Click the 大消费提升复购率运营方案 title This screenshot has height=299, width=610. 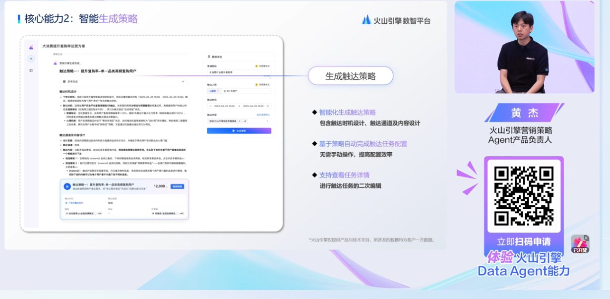coord(63,46)
